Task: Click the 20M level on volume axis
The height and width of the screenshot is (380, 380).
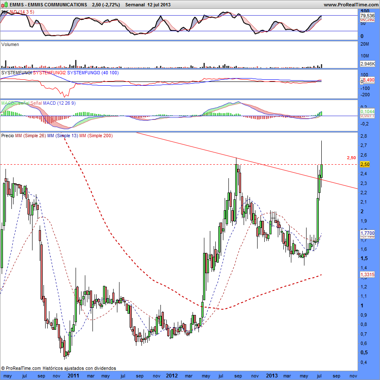Action: coord(365,44)
